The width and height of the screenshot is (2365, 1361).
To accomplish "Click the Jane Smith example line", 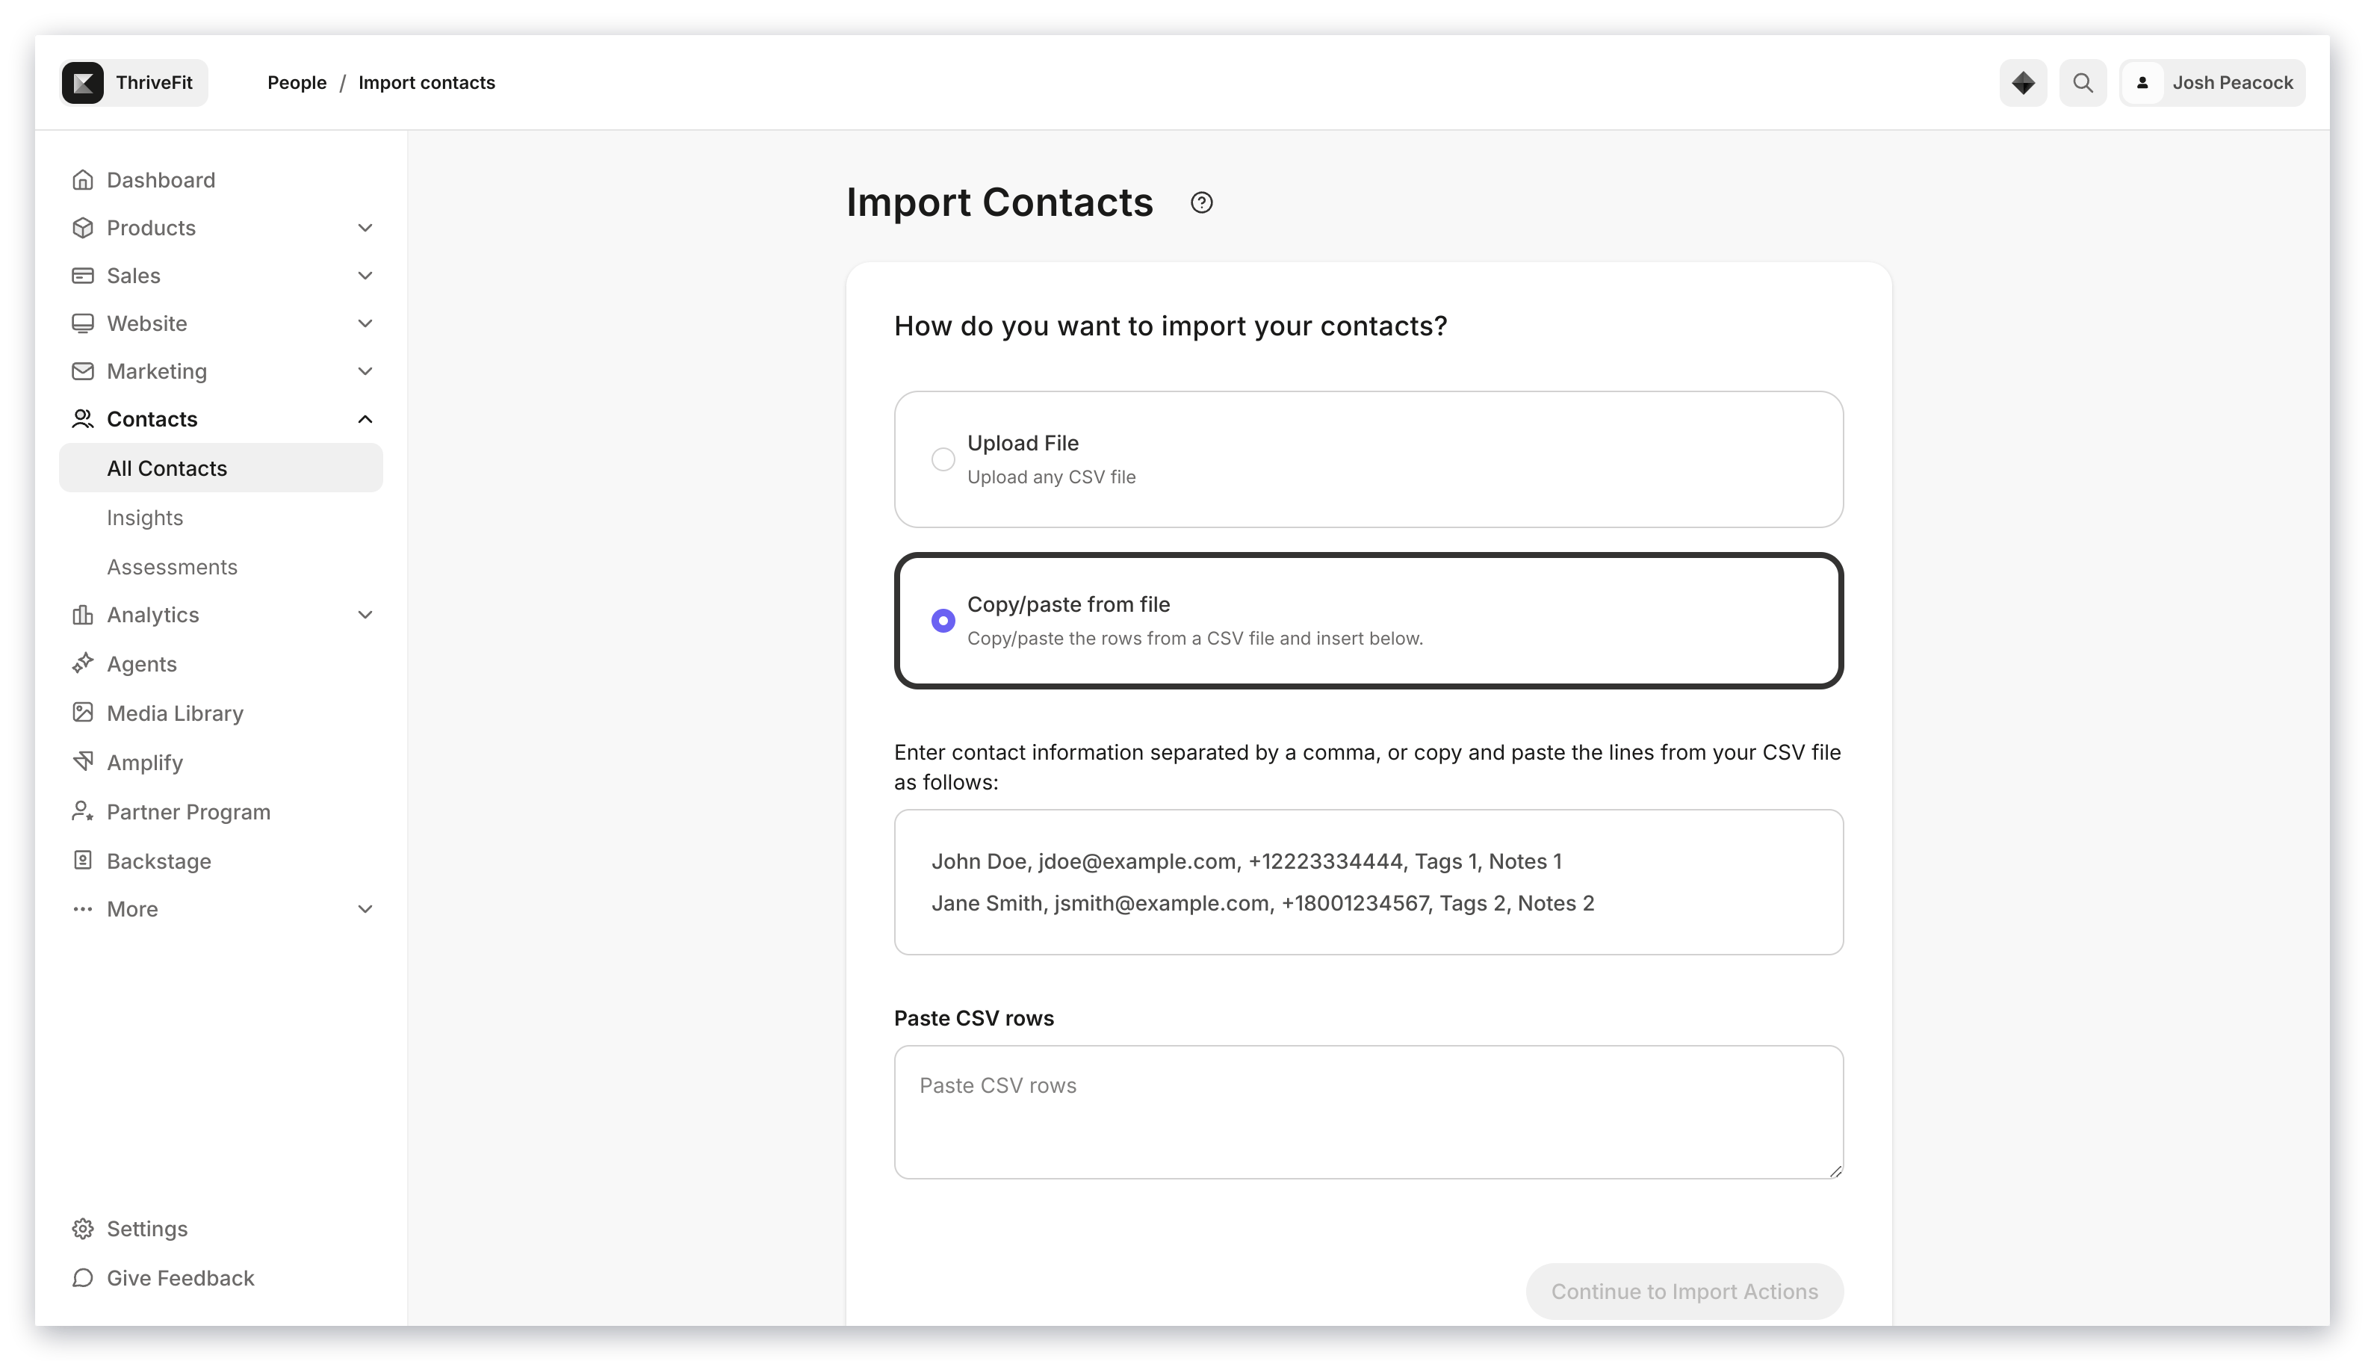I will point(1262,903).
